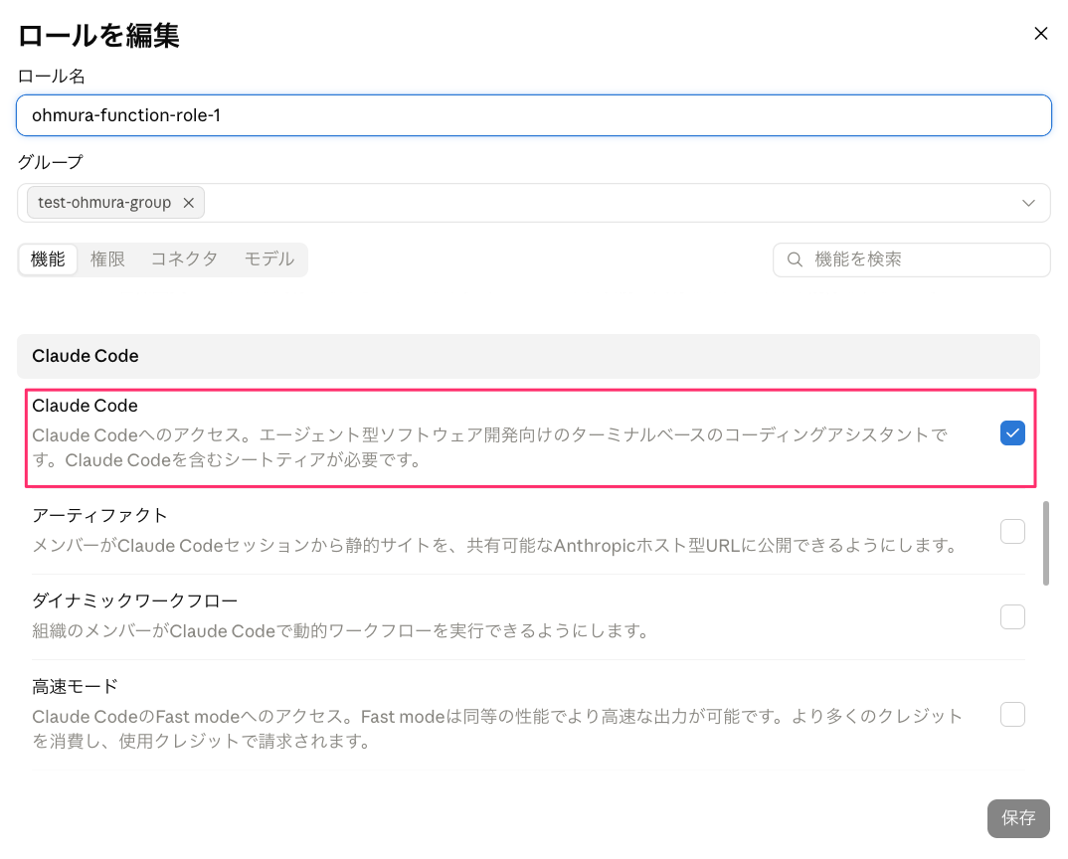Click the 高速モード feature title
This screenshot has width=1068, height=859.
point(75,687)
